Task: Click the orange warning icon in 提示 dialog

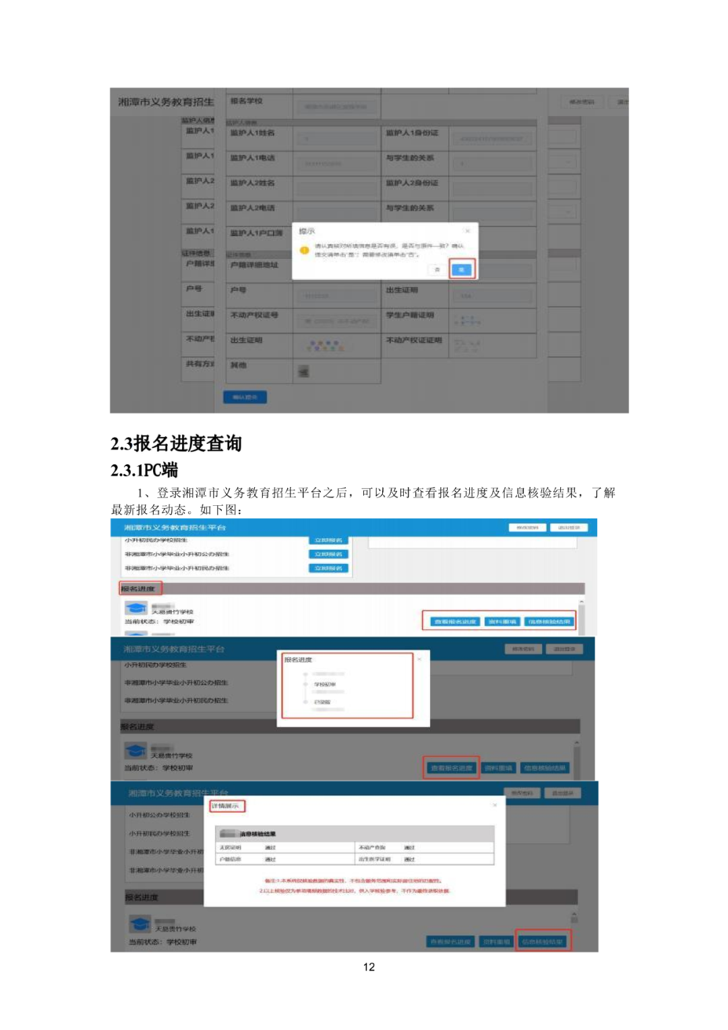Action: point(305,250)
